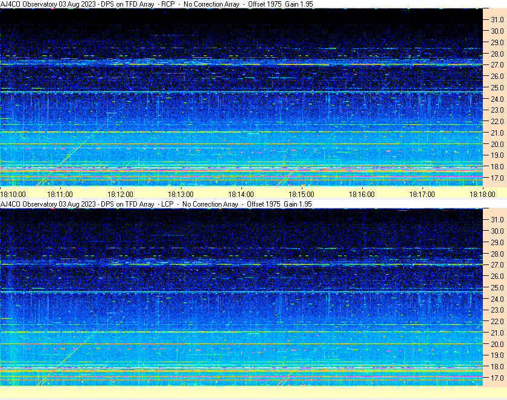Click 24.0 frequency label on upper RCP panel
The image size is (507, 400).
point(497,99)
